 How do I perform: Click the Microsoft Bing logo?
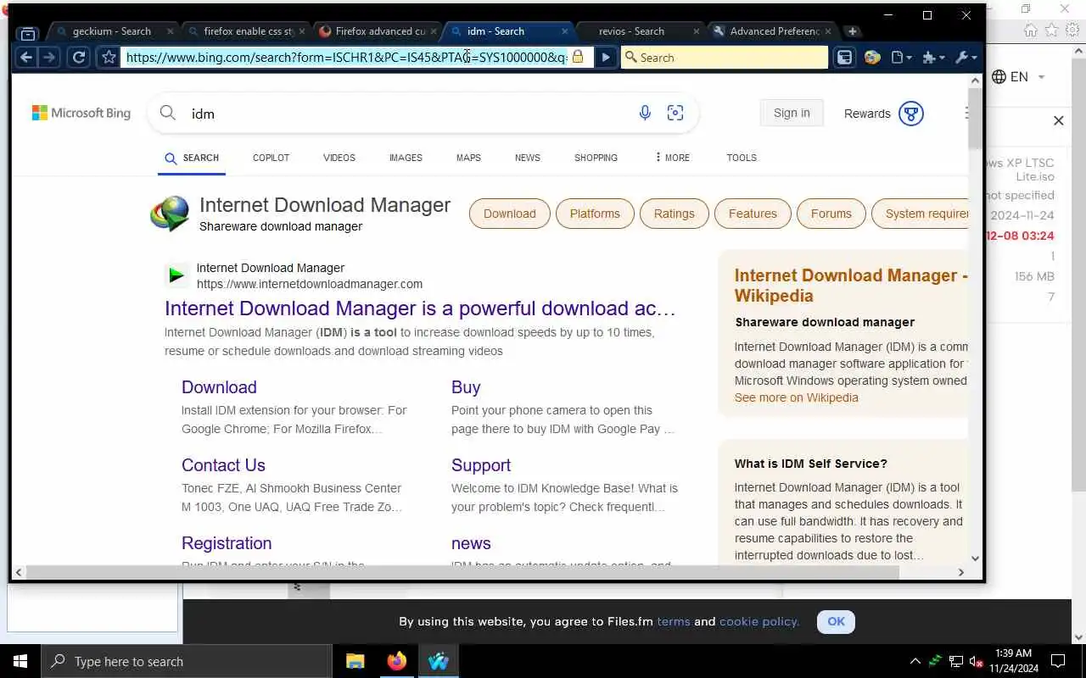click(x=81, y=113)
